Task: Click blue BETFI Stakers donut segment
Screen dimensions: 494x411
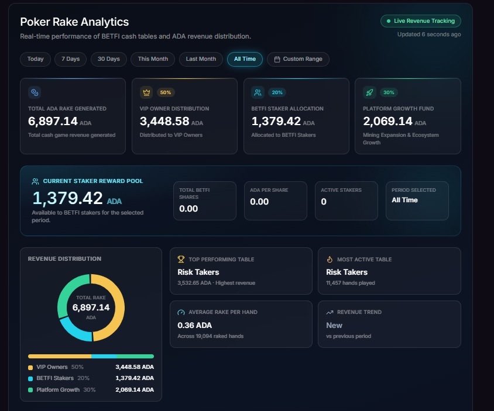Action: tap(73, 332)
